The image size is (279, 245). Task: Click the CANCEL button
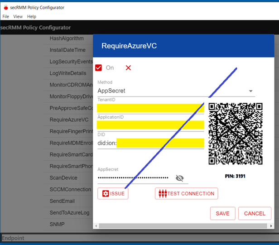point(255,213)
